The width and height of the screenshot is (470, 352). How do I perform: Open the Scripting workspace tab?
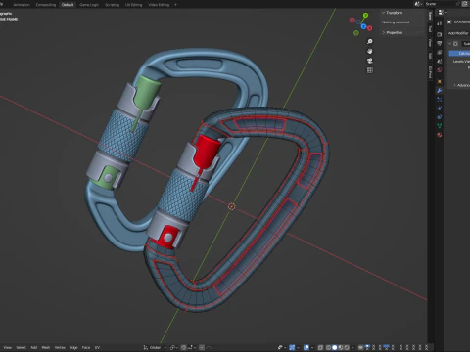(x=112, y=5)
